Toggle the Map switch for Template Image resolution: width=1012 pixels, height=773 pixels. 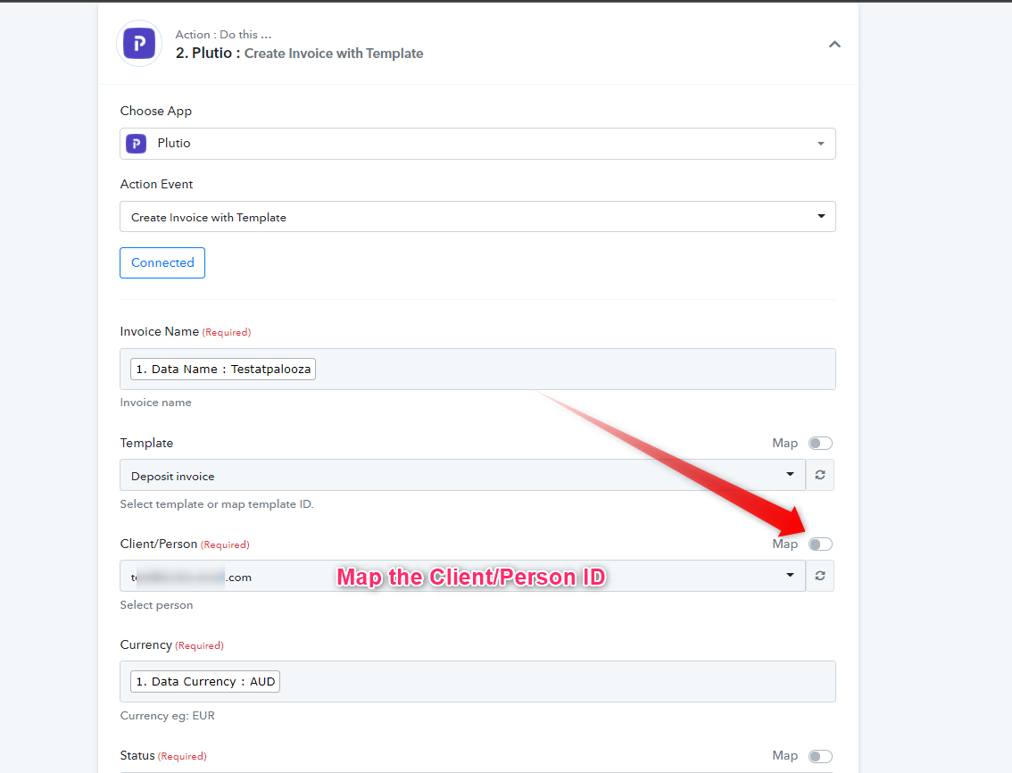(820, 443)
